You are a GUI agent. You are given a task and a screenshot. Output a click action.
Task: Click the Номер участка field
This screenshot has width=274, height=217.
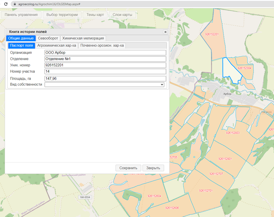105,71
